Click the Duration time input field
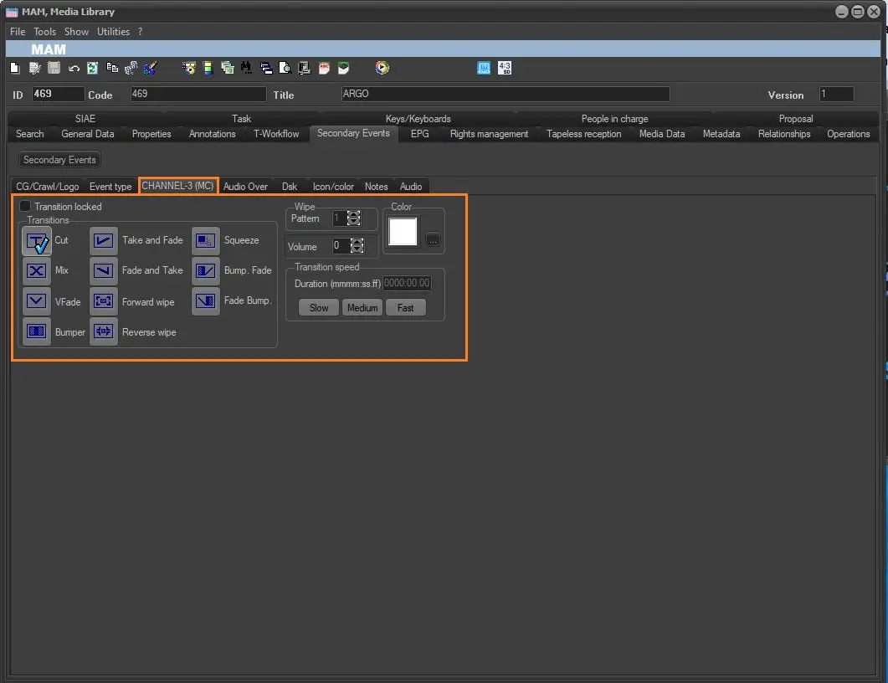 pyautogui.click(x=407, y=284)
